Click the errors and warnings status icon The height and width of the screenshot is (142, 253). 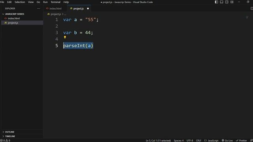point(5,140)
